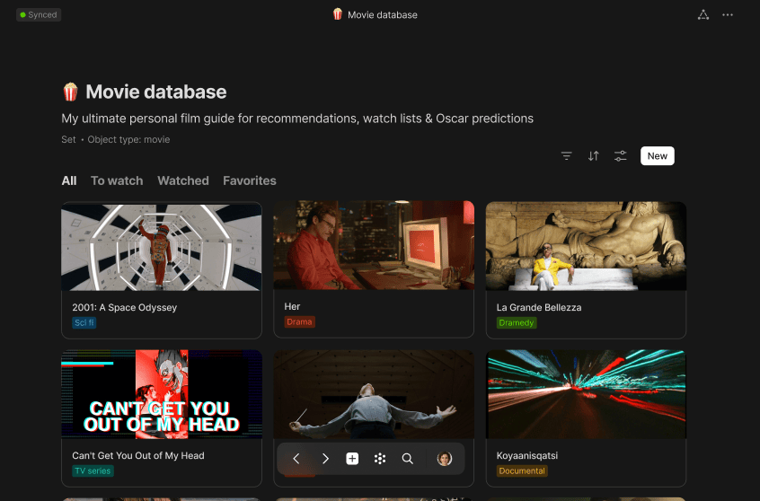Click the popcorn icon in the title bar

coord(338,14)
